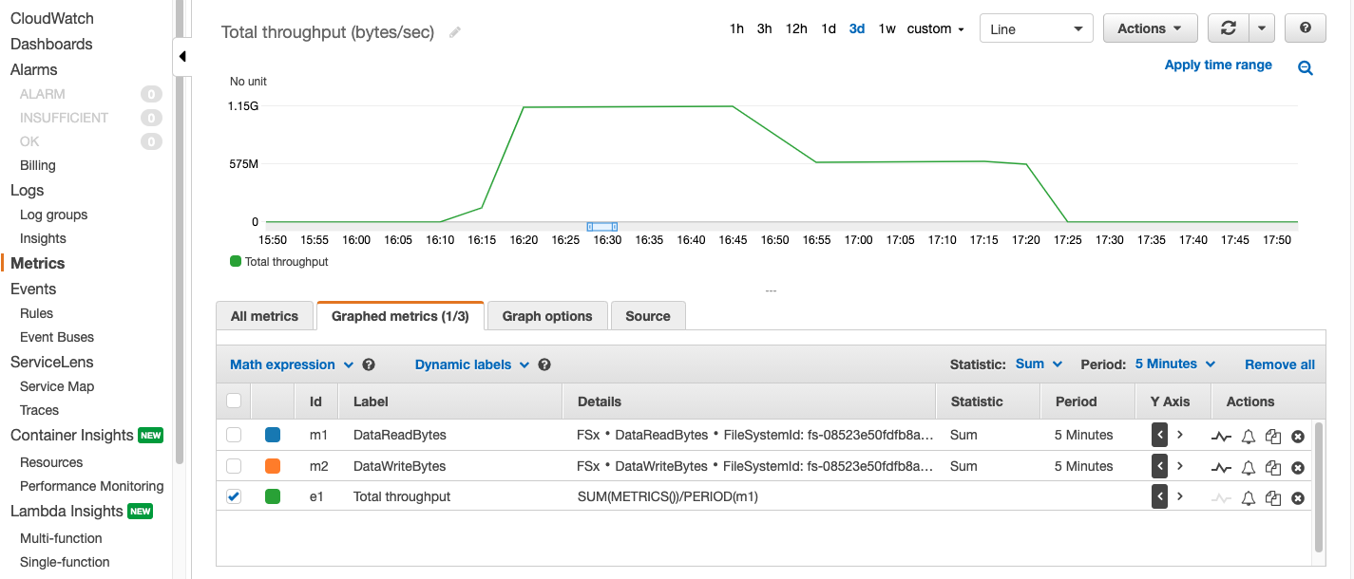Select the 12h time range
The height and width of the screenshot is (579, 1354).
point(796,28)
